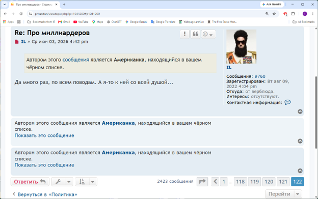Viewport: 318px width, 199px height.
Task: Jump to top arrow in second hidden post
Action: [x=300, y=170]
